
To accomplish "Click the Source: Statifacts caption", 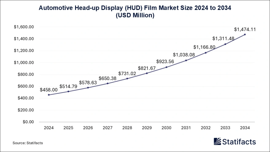I will [28, 143].
